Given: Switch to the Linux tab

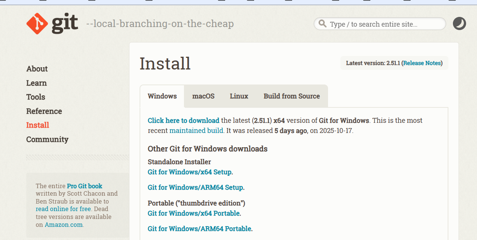Looking at the screenshot, I should tap(239, 96).
